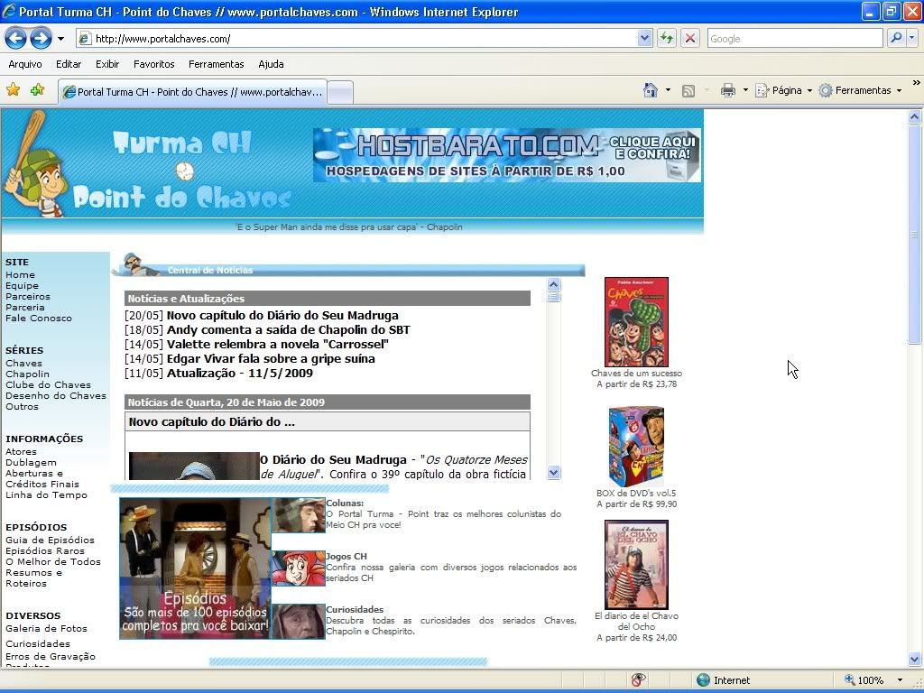Open the Dublagem information link
This screenshot has width=924, height=693.
pos(31,463)
